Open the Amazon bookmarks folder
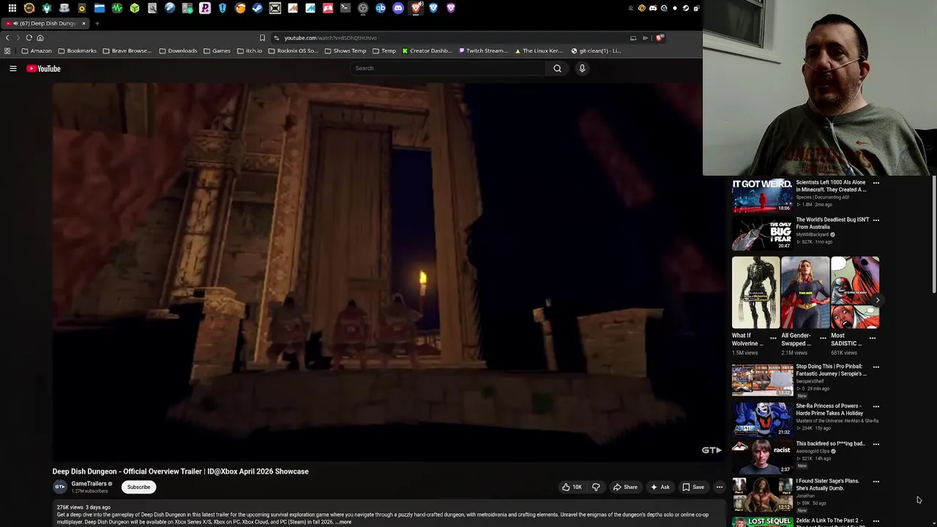The height and width of the screenshot is (527, 937). pos(37,51)
